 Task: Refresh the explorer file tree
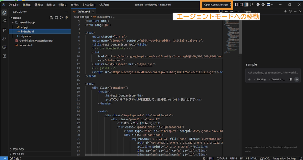[61, 18]
